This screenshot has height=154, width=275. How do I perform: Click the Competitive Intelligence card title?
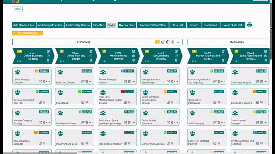pyautogui.click(x=194, y=101)
